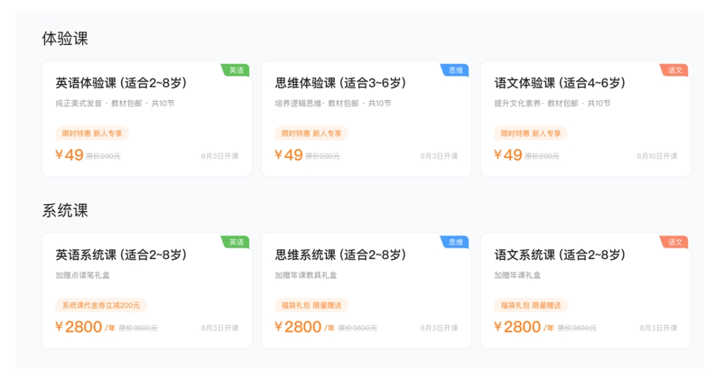Click the ¥2800 /年 price on 英语系统课
Image resolution: width=716 pixels, height=380 pixels.
pyautogui.click(x=85, y=327)
